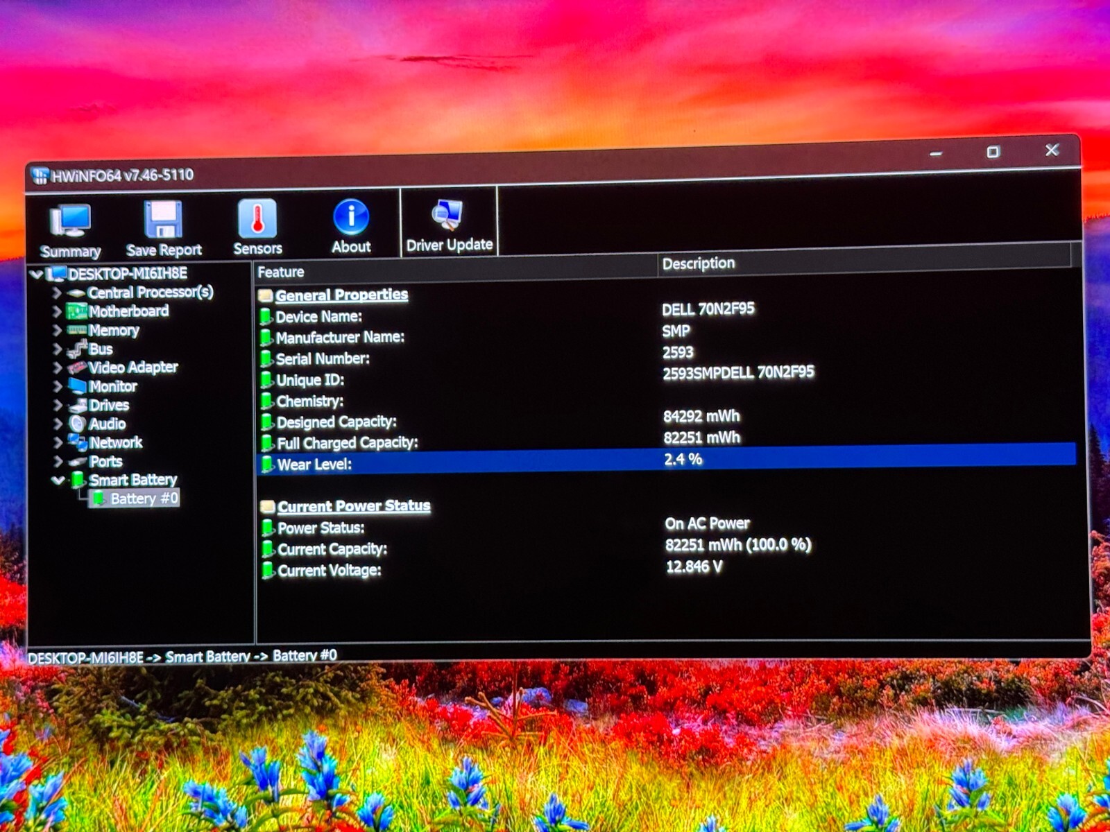The image size is (1110, 832).
Task: Click the Current Power Status heading
Action: tap(354, 506)
